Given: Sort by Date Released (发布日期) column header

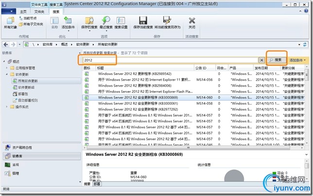Looking at the screenshot, I should tap(266, 68).
